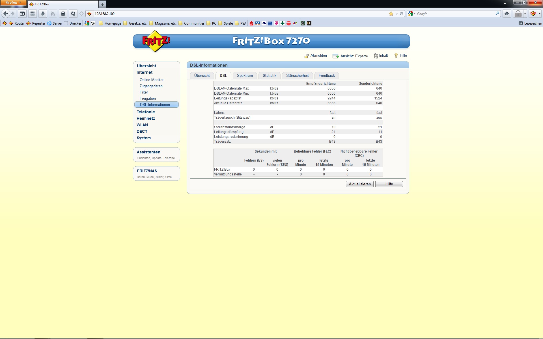Click the Abmelden logout icon link
The width and height of the screenshot is (543, 339).
click(307, 56)
